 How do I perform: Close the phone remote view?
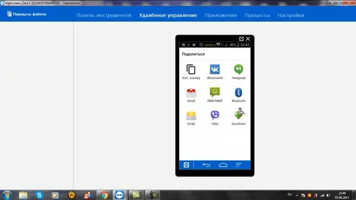coord(248,39)
